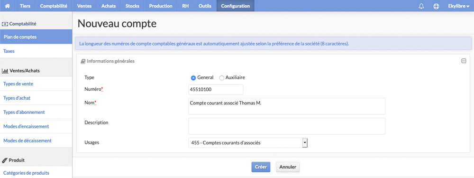Open the Comptabilité top menu
This screenshot has width=474, height=178.
click(x=54, y=6)
